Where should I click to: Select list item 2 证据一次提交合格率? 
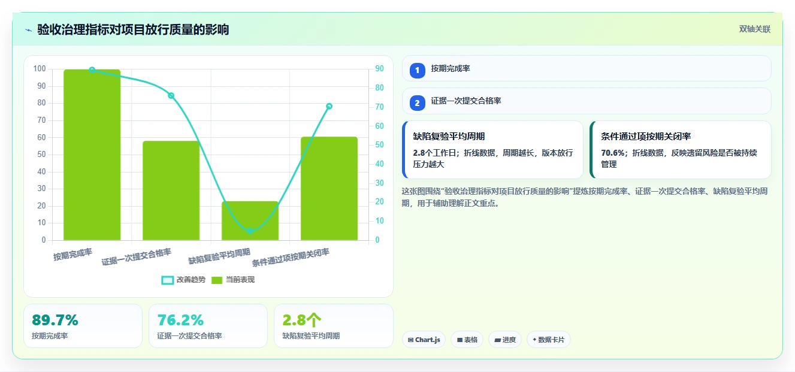pyautogui.click(x=587, y=101)
